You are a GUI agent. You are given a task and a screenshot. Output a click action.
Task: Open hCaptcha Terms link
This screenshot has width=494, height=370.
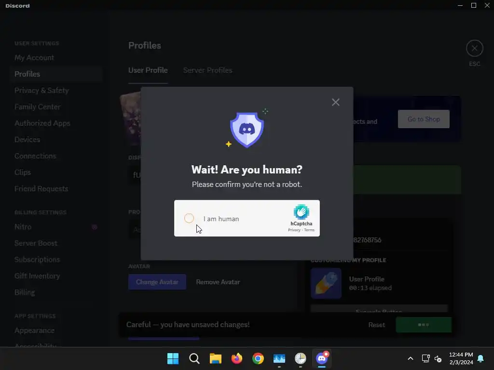(309, 230)
